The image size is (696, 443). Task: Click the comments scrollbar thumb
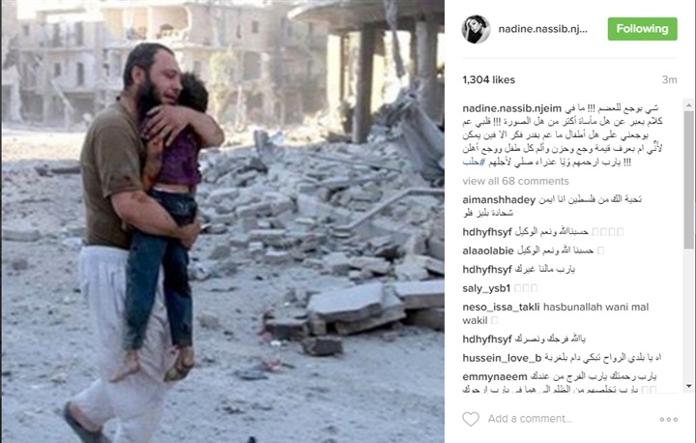point(688,180)
